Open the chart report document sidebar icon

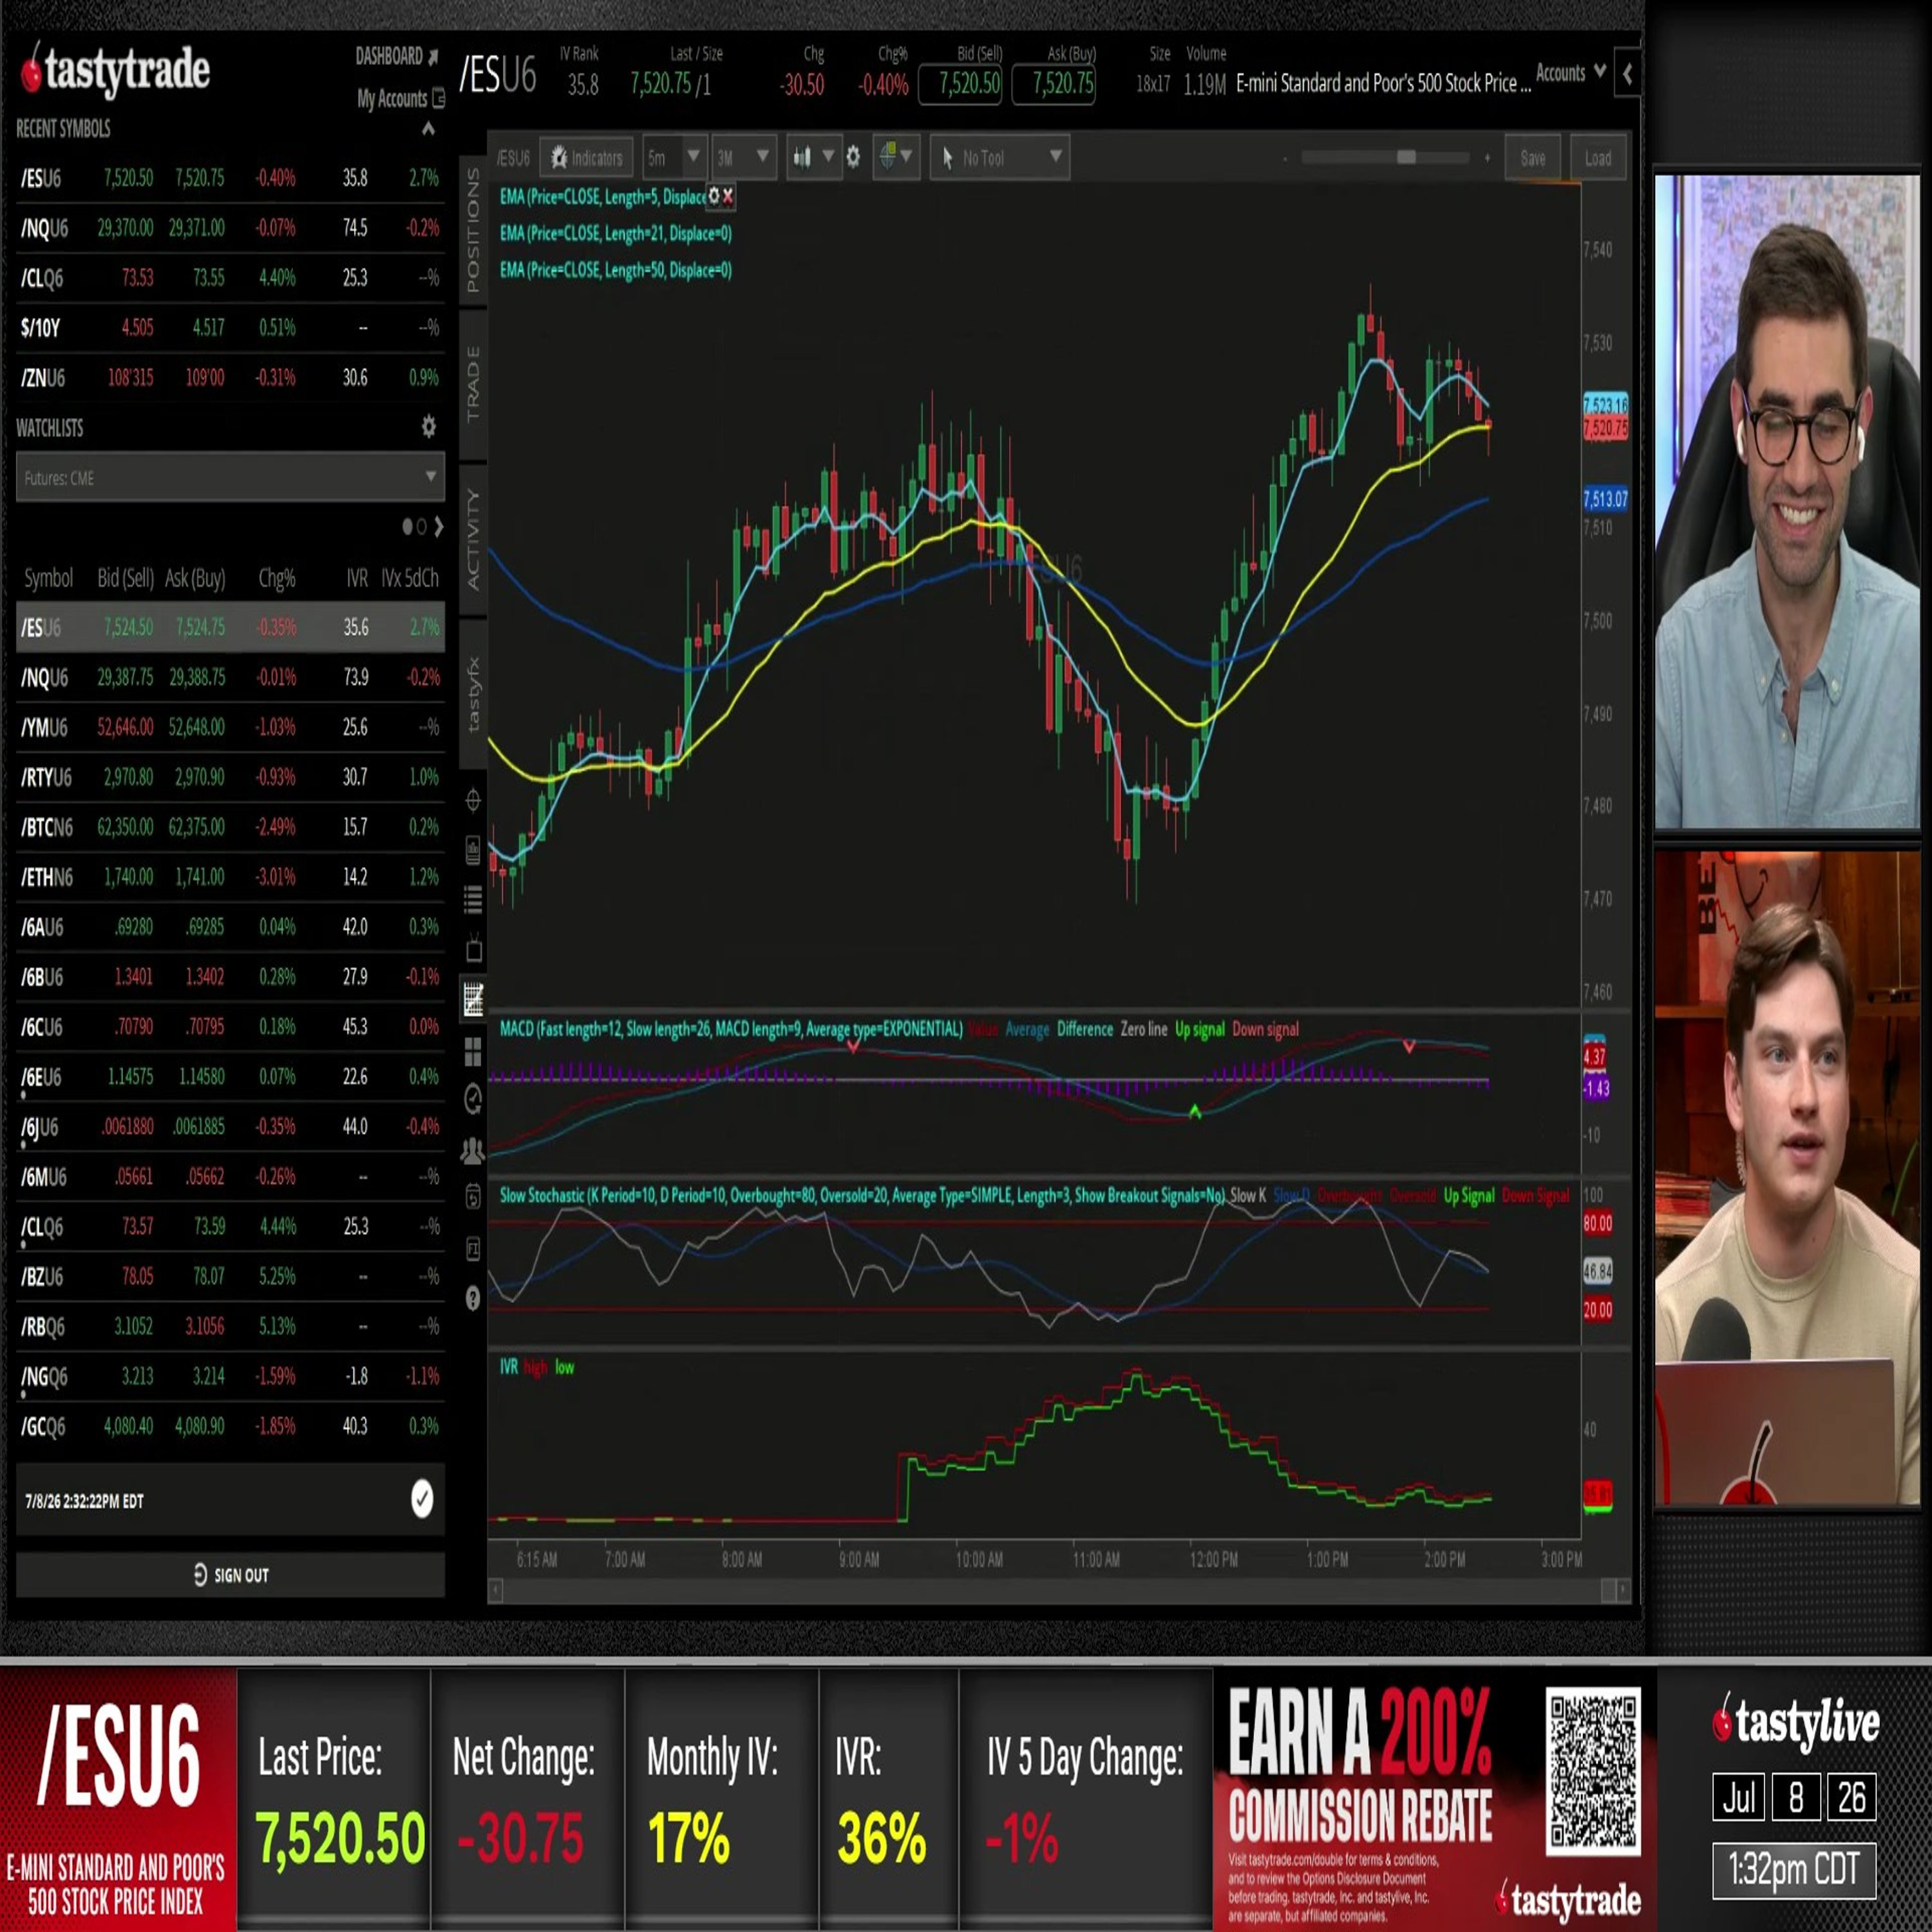coord(473,850)
